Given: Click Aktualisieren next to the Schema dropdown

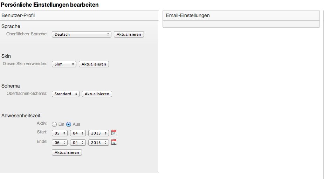Looking at the screenshot, I should (x=97, y=94).
